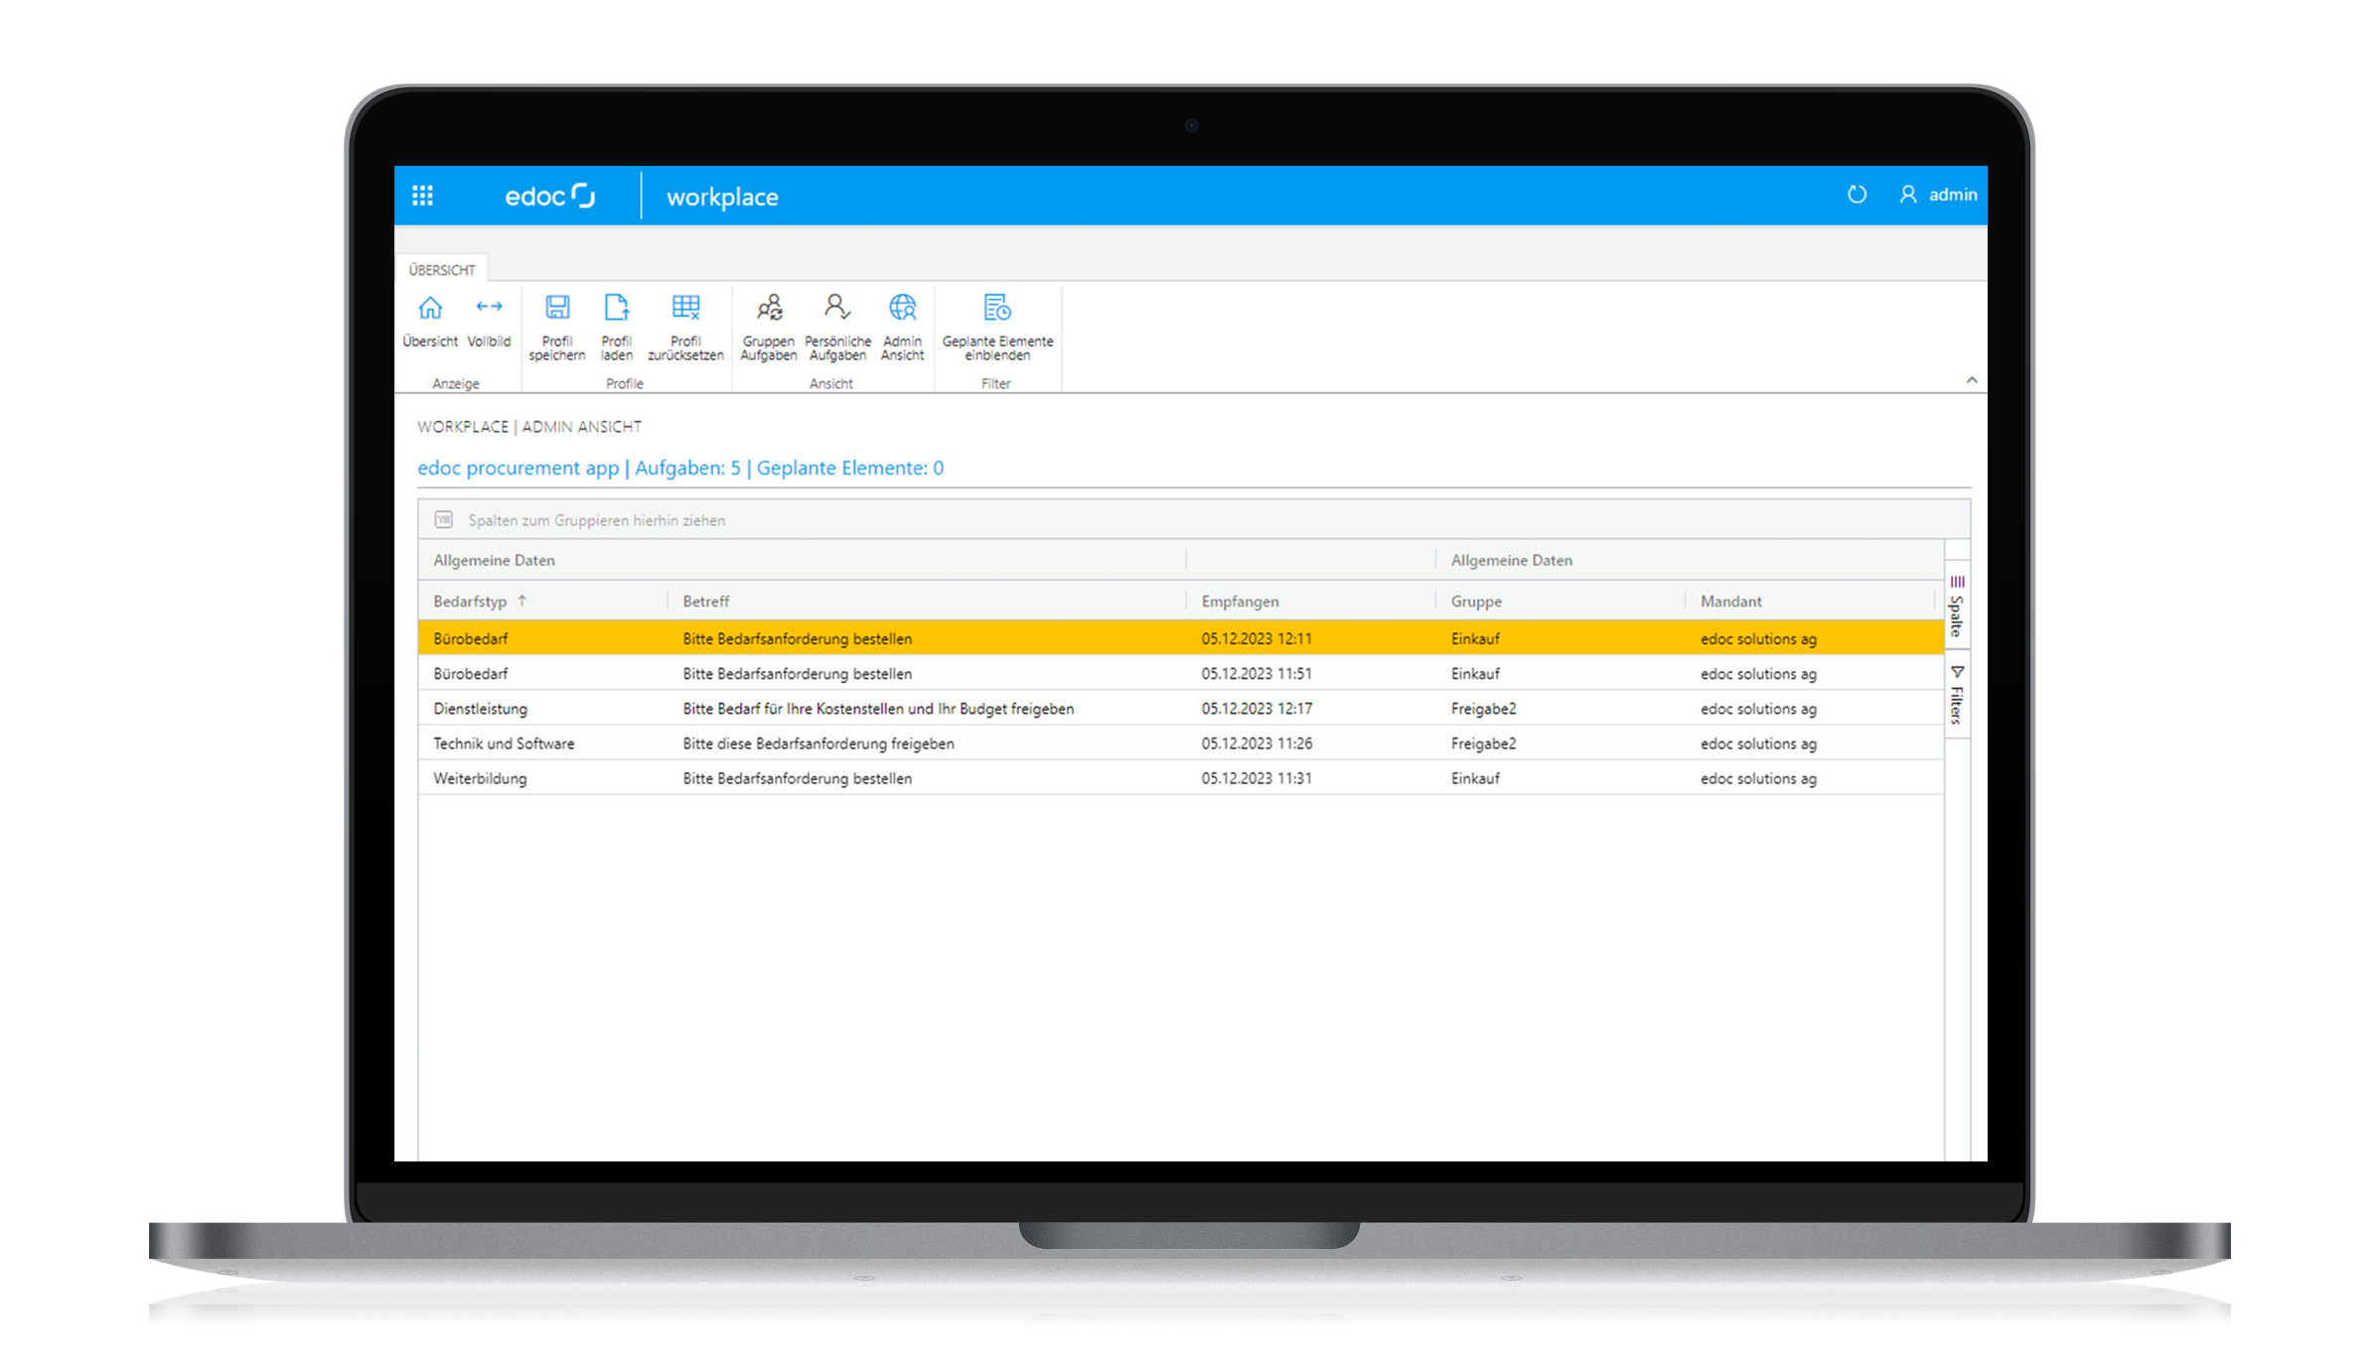This screenshot has width=2379, height=1367.
Task: Select the Technik und Software row
Action: (x=1180, y=743)
